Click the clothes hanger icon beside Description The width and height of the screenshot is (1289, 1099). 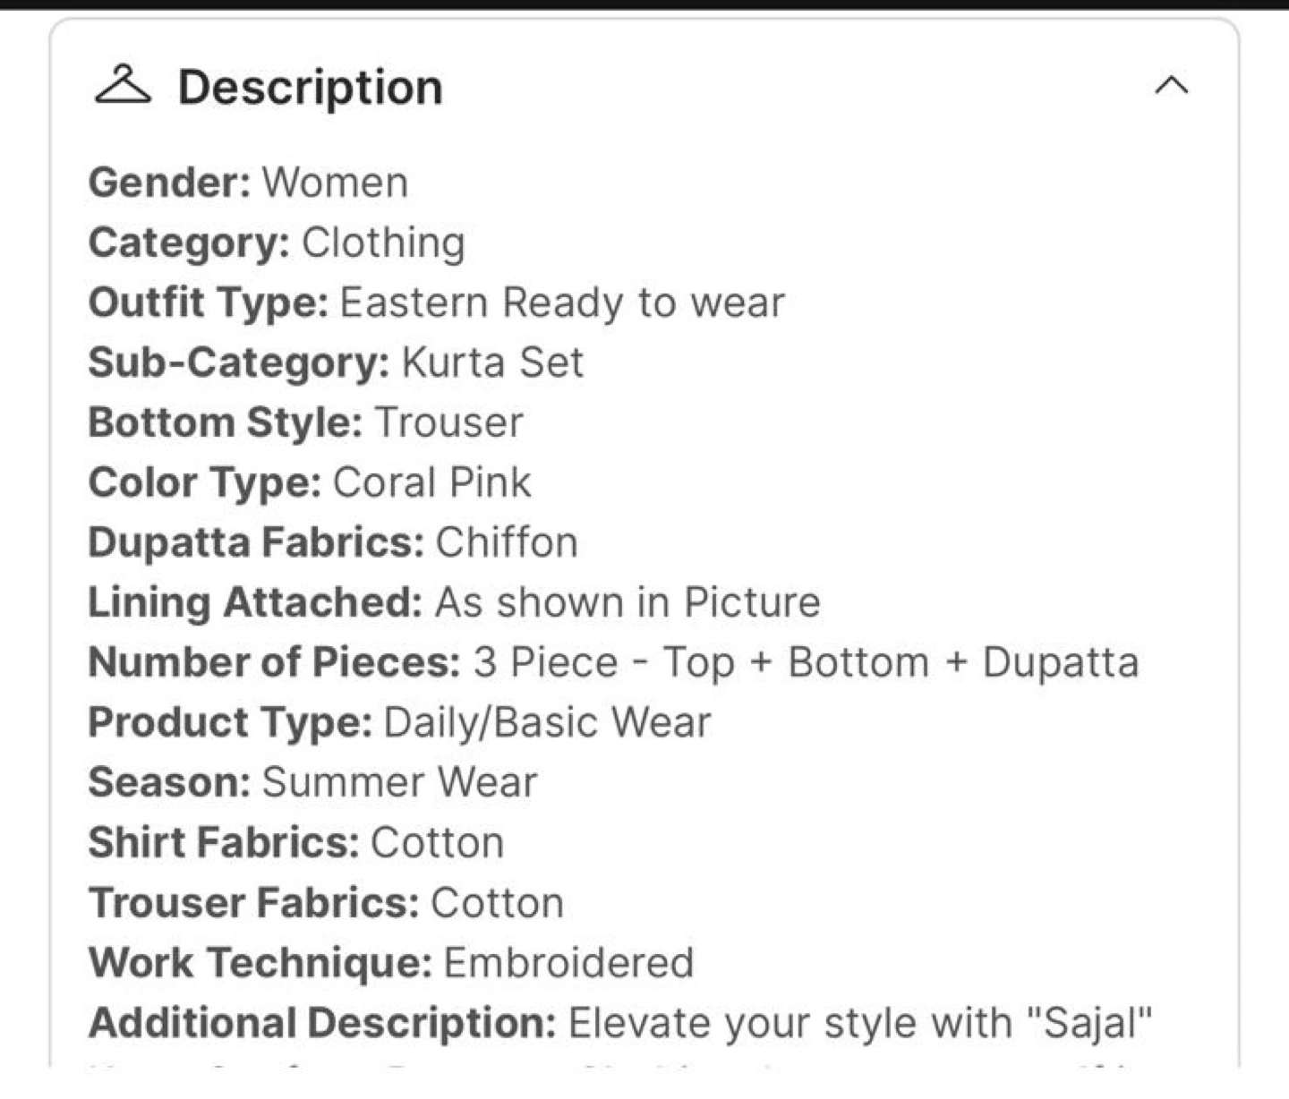click(123, 86)
